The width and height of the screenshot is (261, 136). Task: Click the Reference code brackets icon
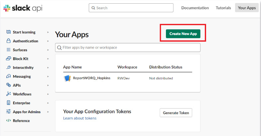click(x=8, y=121)
